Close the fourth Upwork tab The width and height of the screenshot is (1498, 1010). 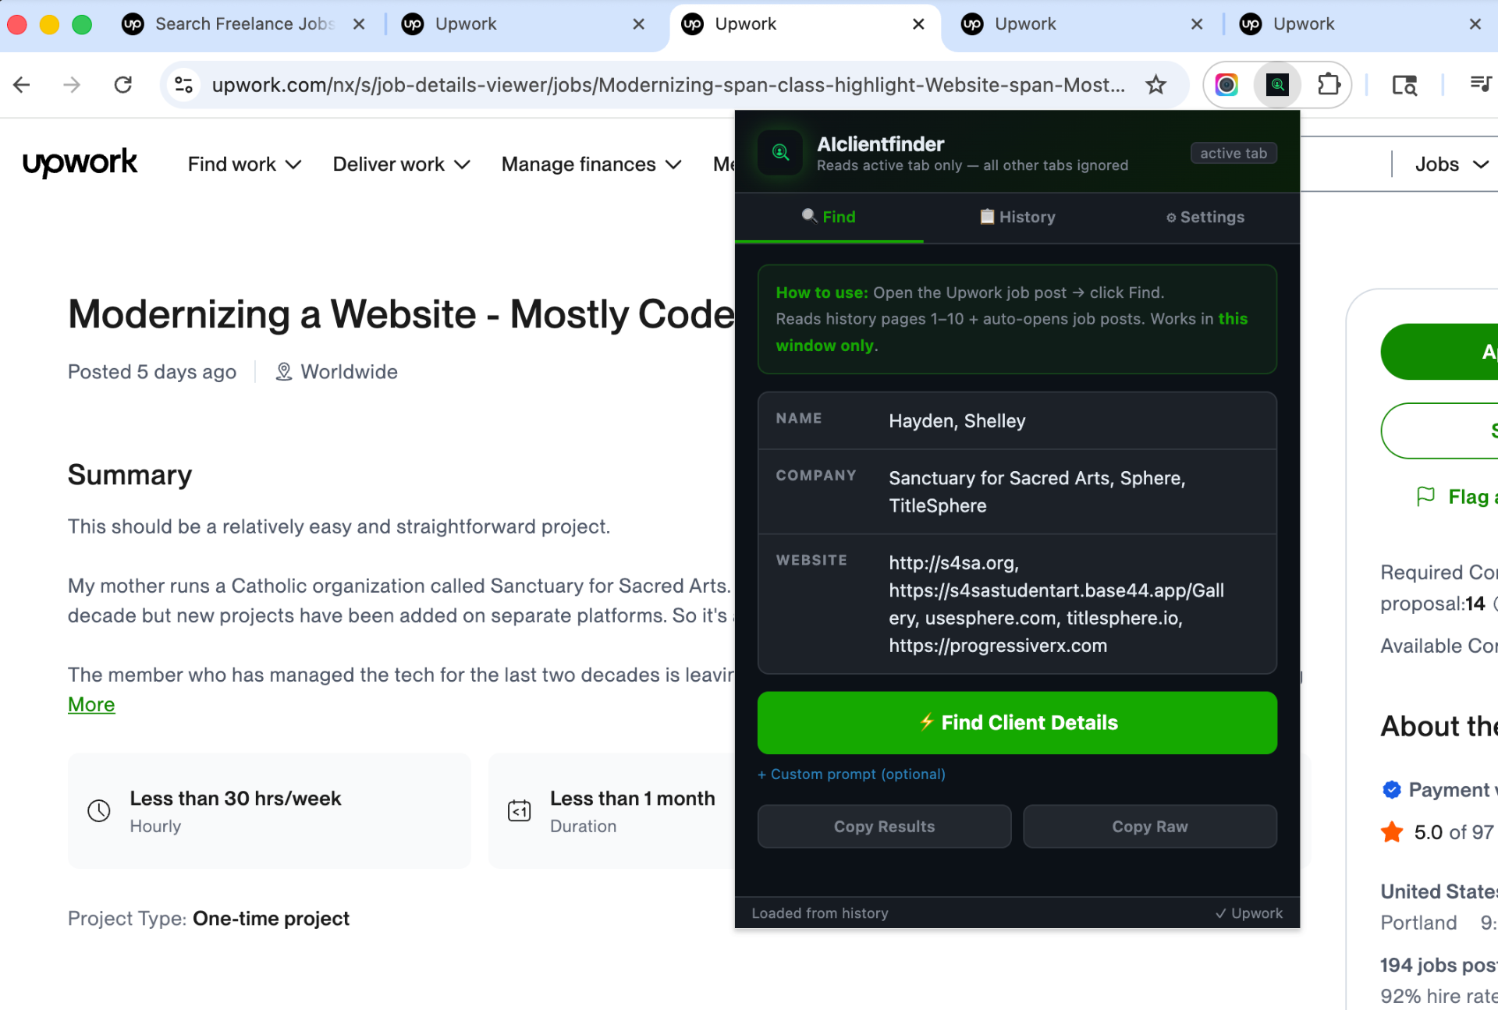coord(1197,24)
